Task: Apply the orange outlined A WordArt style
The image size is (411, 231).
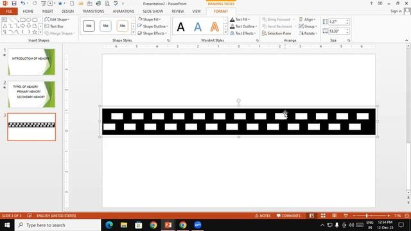Action: click(x=214, y=27)
